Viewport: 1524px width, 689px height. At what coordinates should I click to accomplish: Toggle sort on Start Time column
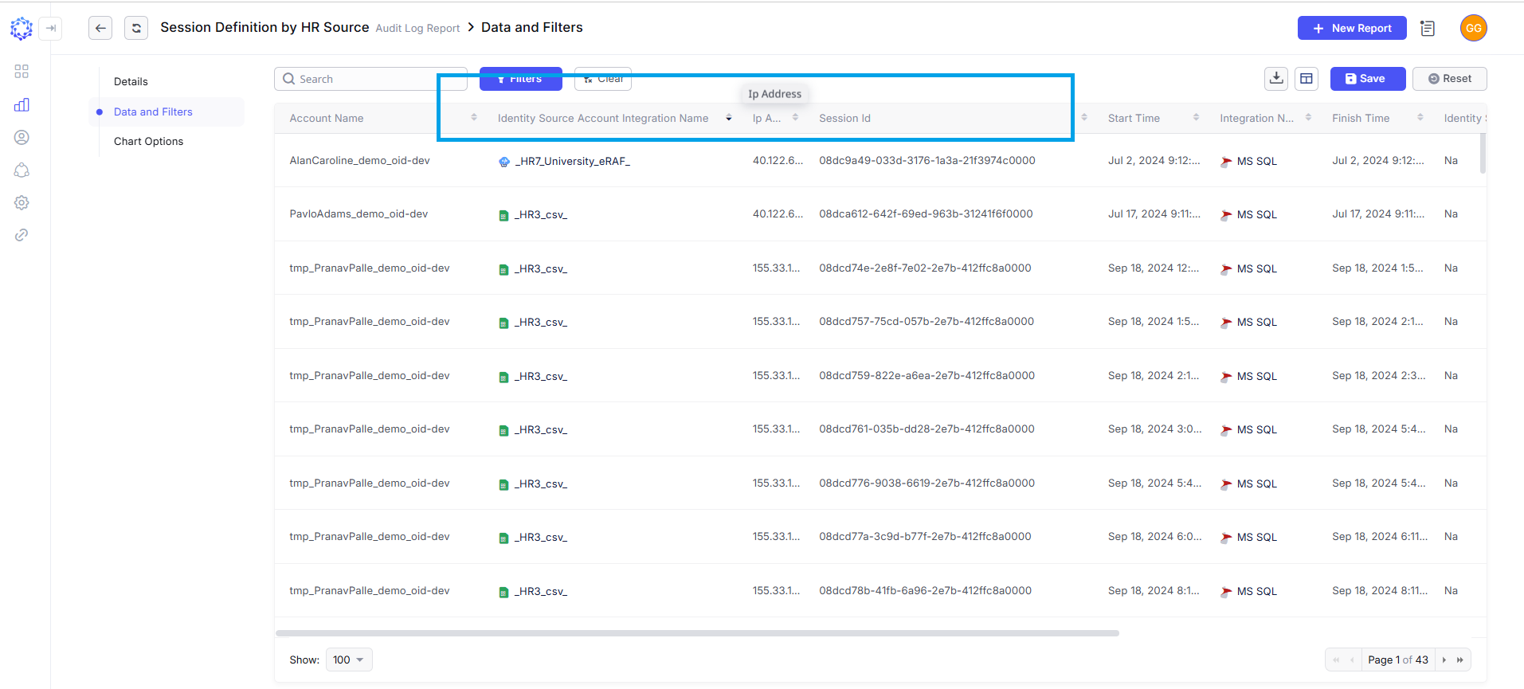(x=1196, y=118)
